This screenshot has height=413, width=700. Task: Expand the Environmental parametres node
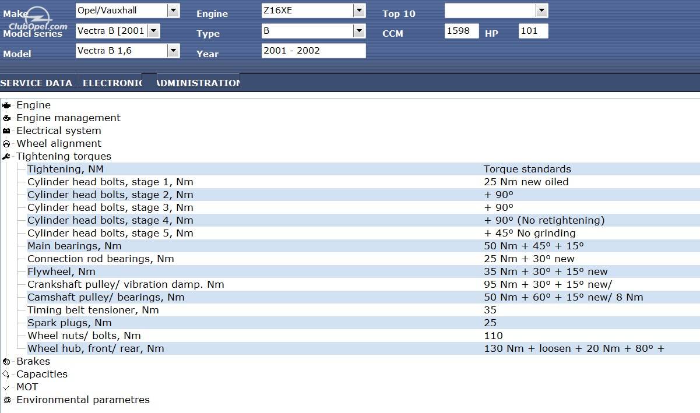[x=83, y=400]
